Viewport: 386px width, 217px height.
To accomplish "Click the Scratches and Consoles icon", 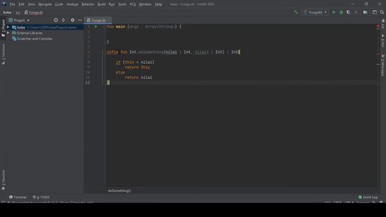I will coord(14,39).
